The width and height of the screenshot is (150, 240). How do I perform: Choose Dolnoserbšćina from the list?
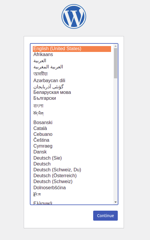pyautogui.click(x=72, y=188)
